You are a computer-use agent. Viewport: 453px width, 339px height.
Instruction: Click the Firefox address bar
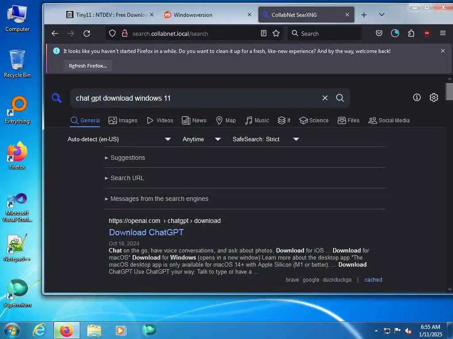tap(195, 34)
